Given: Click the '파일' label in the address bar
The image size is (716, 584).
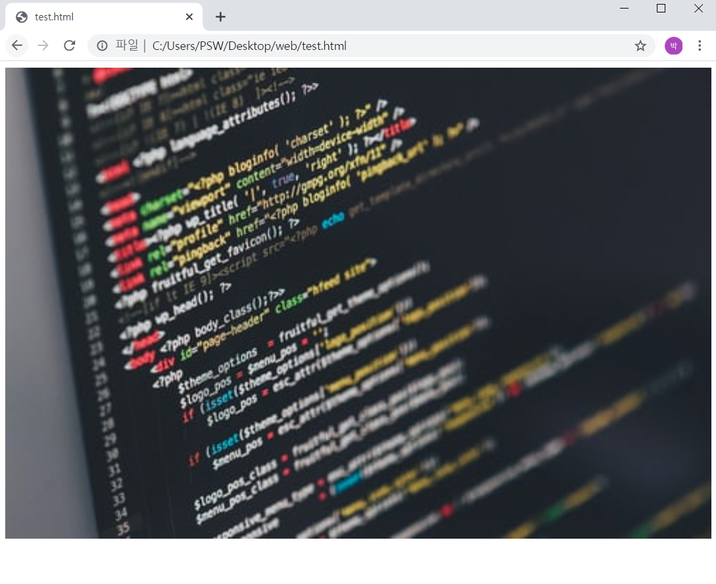Looking at the screenshot, I should 126,45.
